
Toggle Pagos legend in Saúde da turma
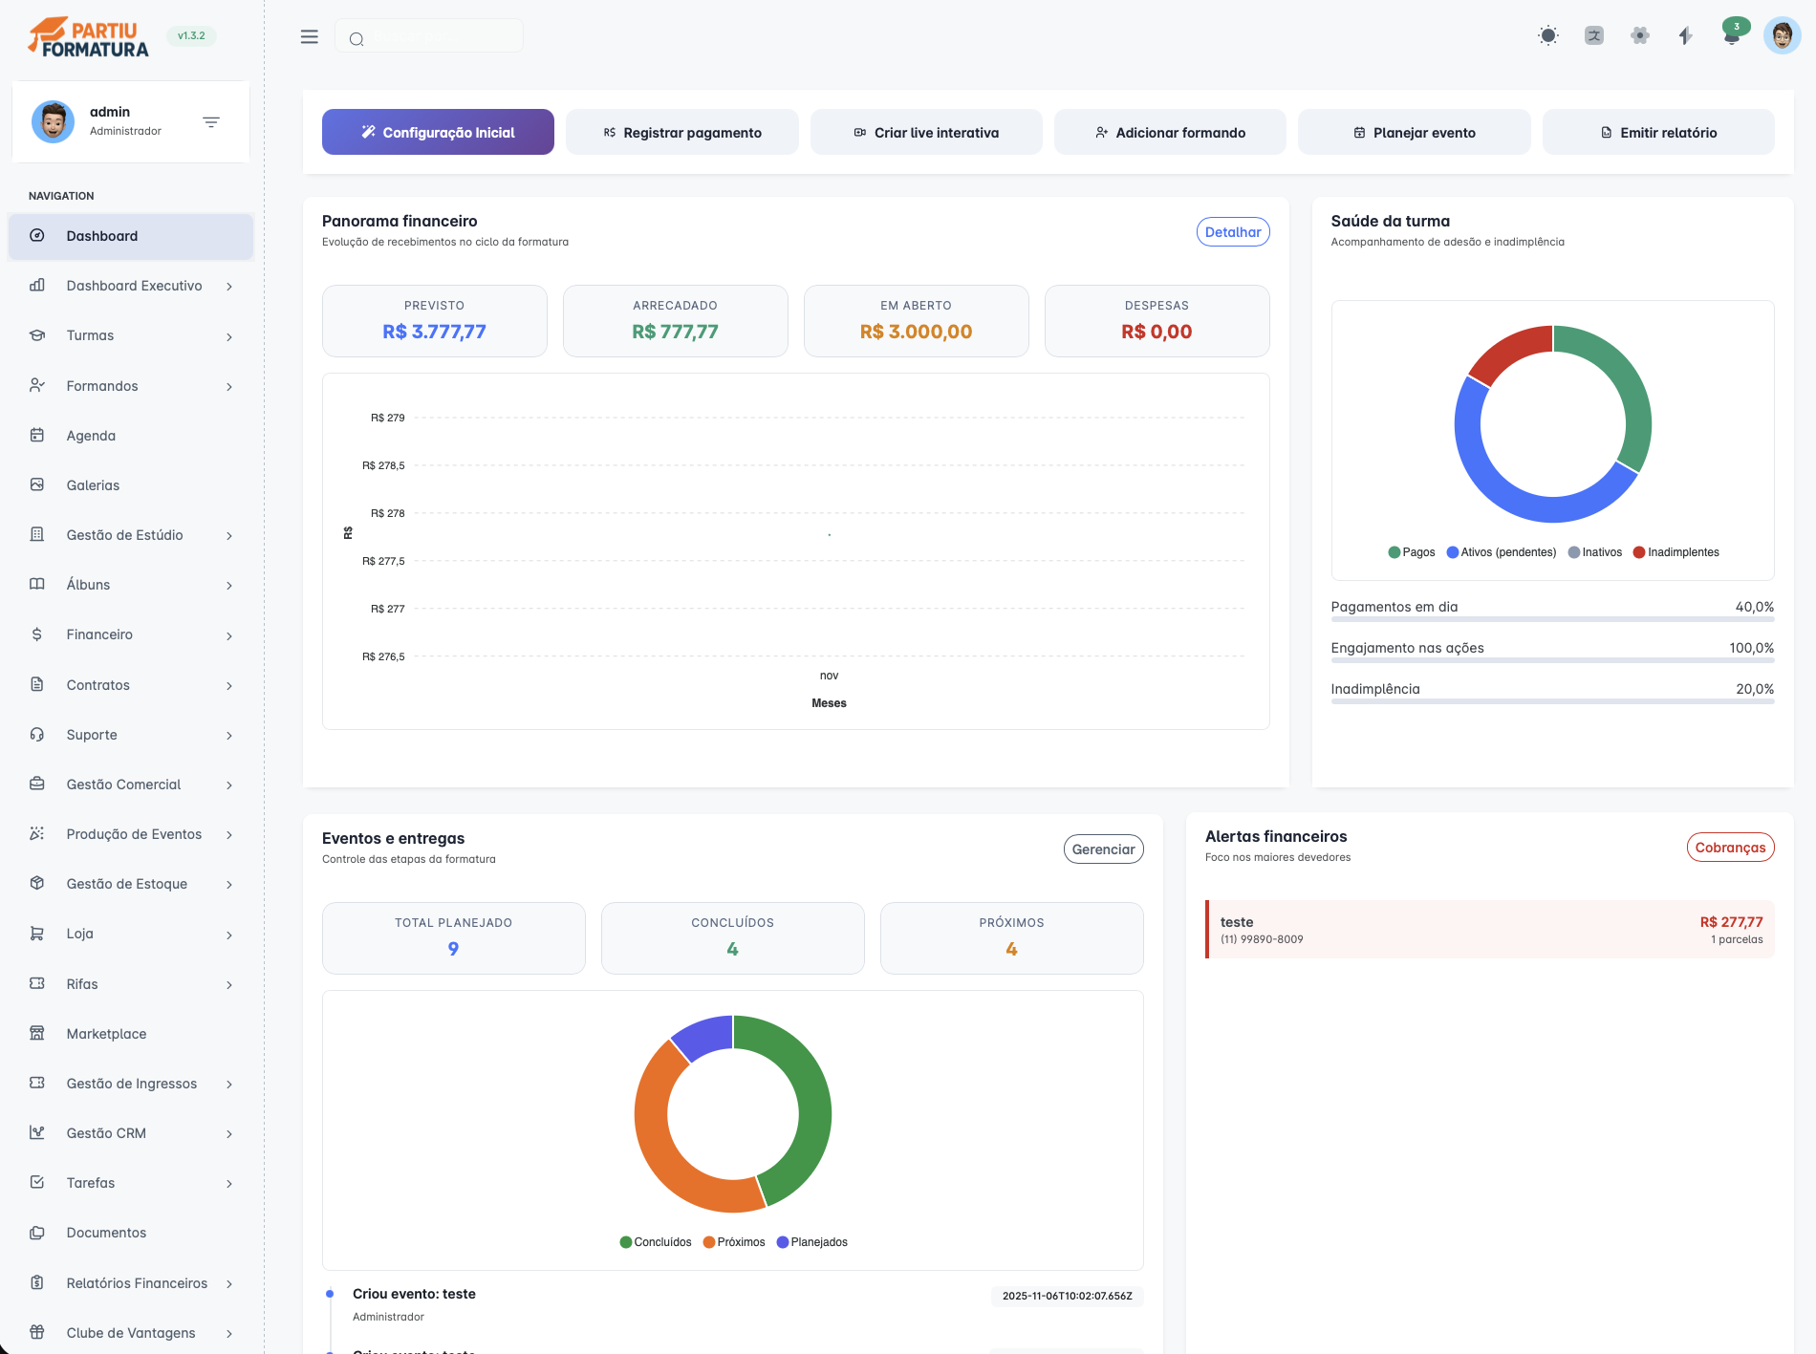(1411, 552)
